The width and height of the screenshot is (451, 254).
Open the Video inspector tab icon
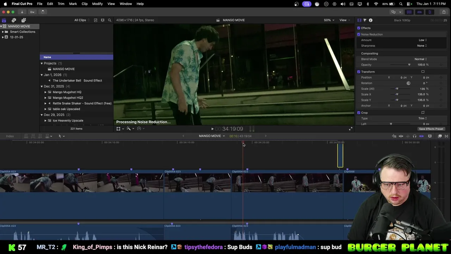click(x=359, y=20)
